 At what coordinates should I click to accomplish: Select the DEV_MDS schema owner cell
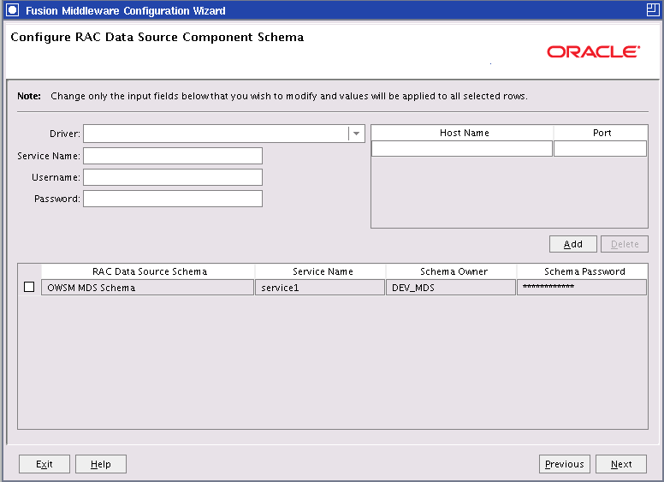[x=451, y=287]
